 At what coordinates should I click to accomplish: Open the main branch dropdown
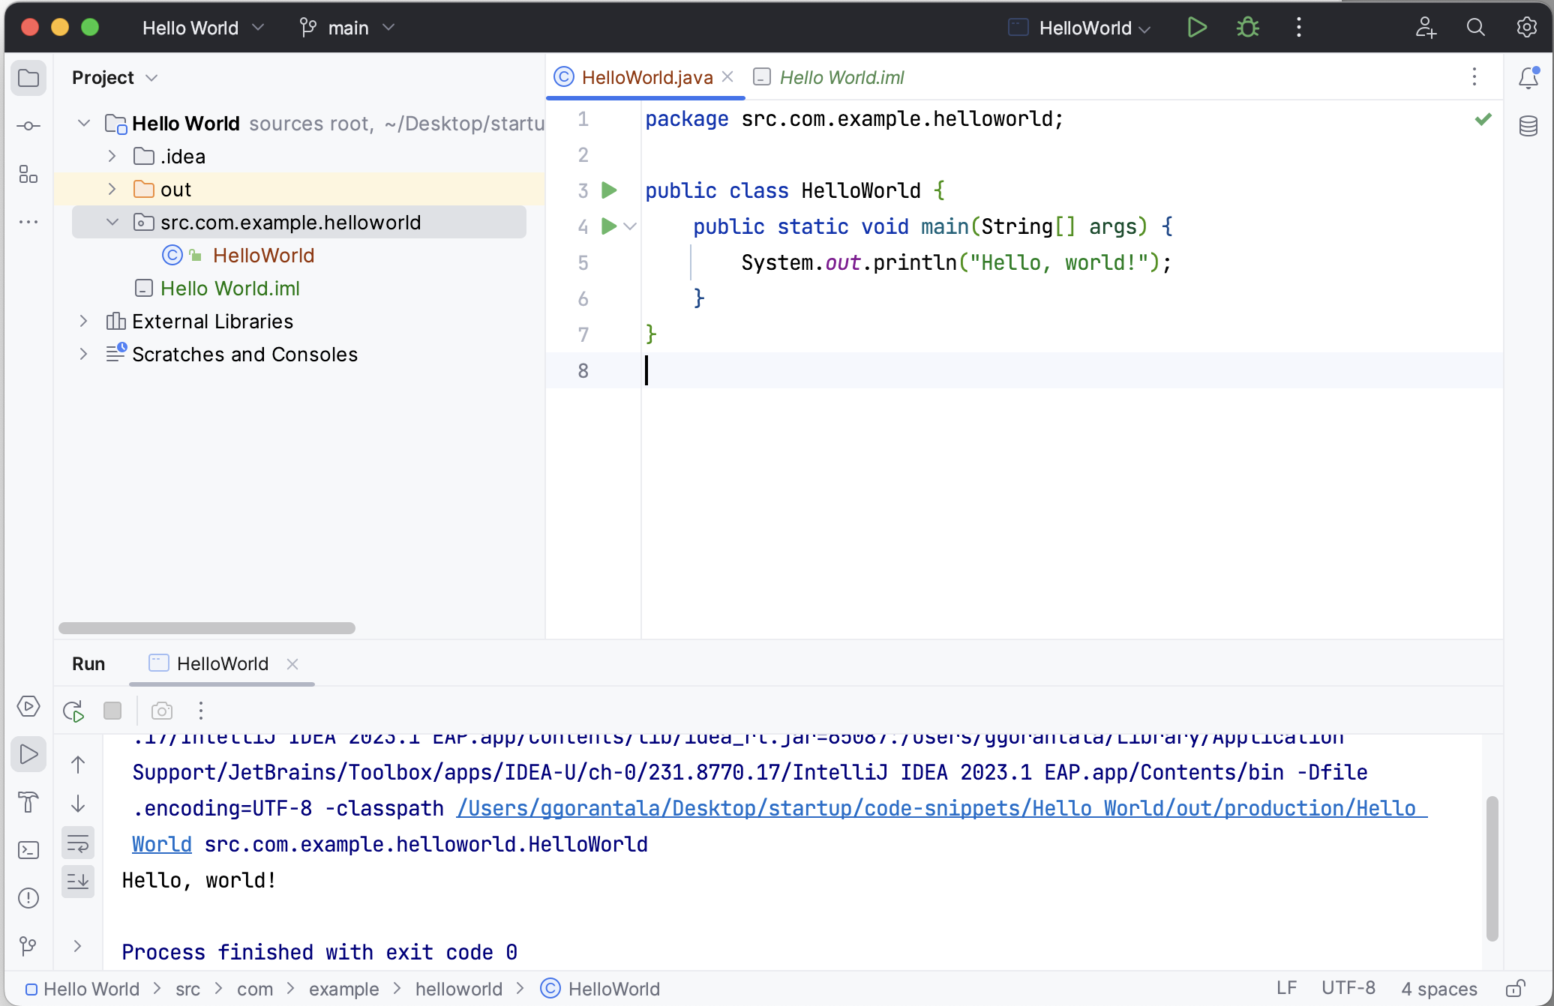[347, 28]
